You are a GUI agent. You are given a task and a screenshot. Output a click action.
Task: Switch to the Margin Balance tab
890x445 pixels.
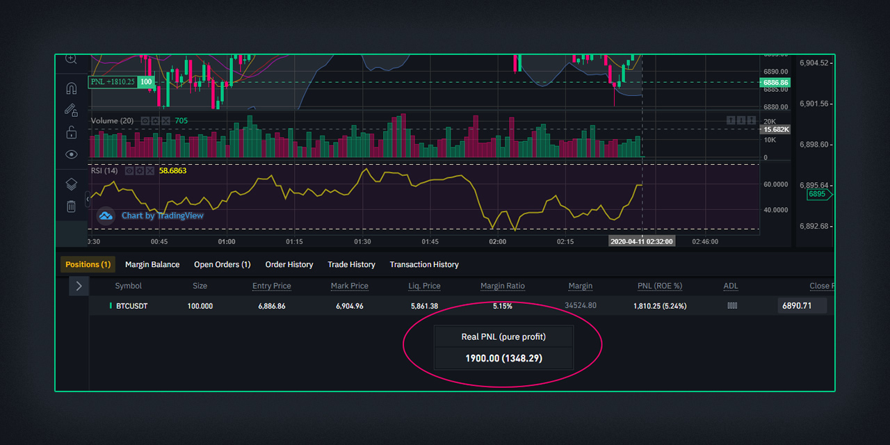152,264
